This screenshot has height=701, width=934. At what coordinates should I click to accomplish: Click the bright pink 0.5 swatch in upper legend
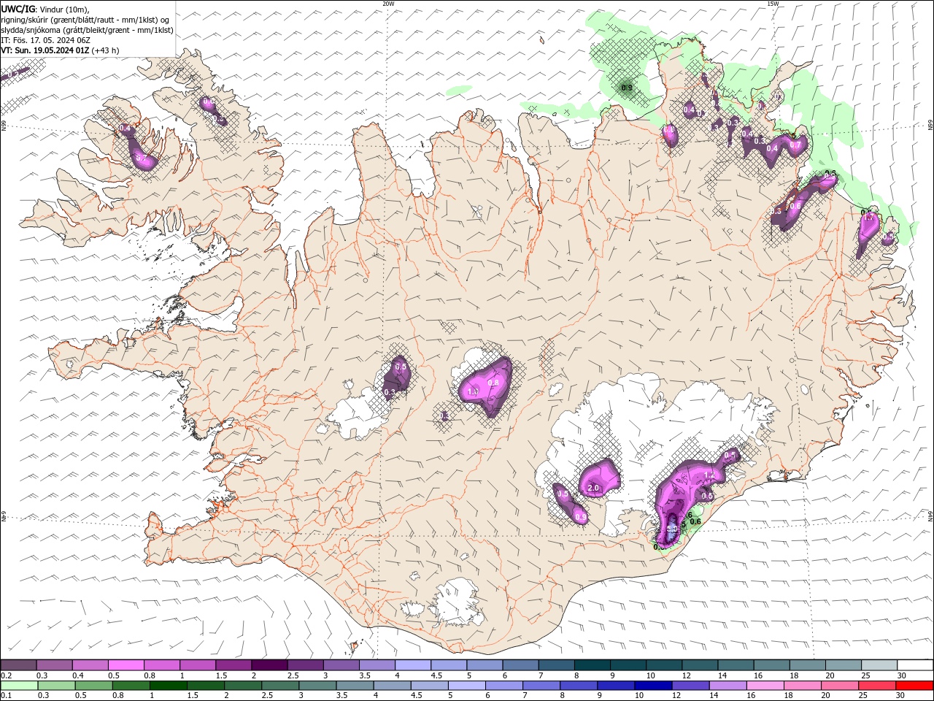pos(126,665)
